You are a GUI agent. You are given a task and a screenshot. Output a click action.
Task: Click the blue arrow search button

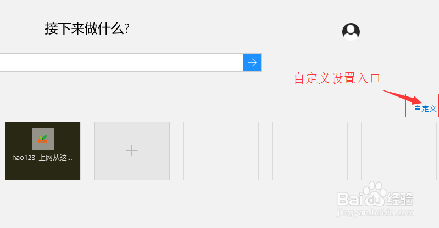(x=252, y=62)
